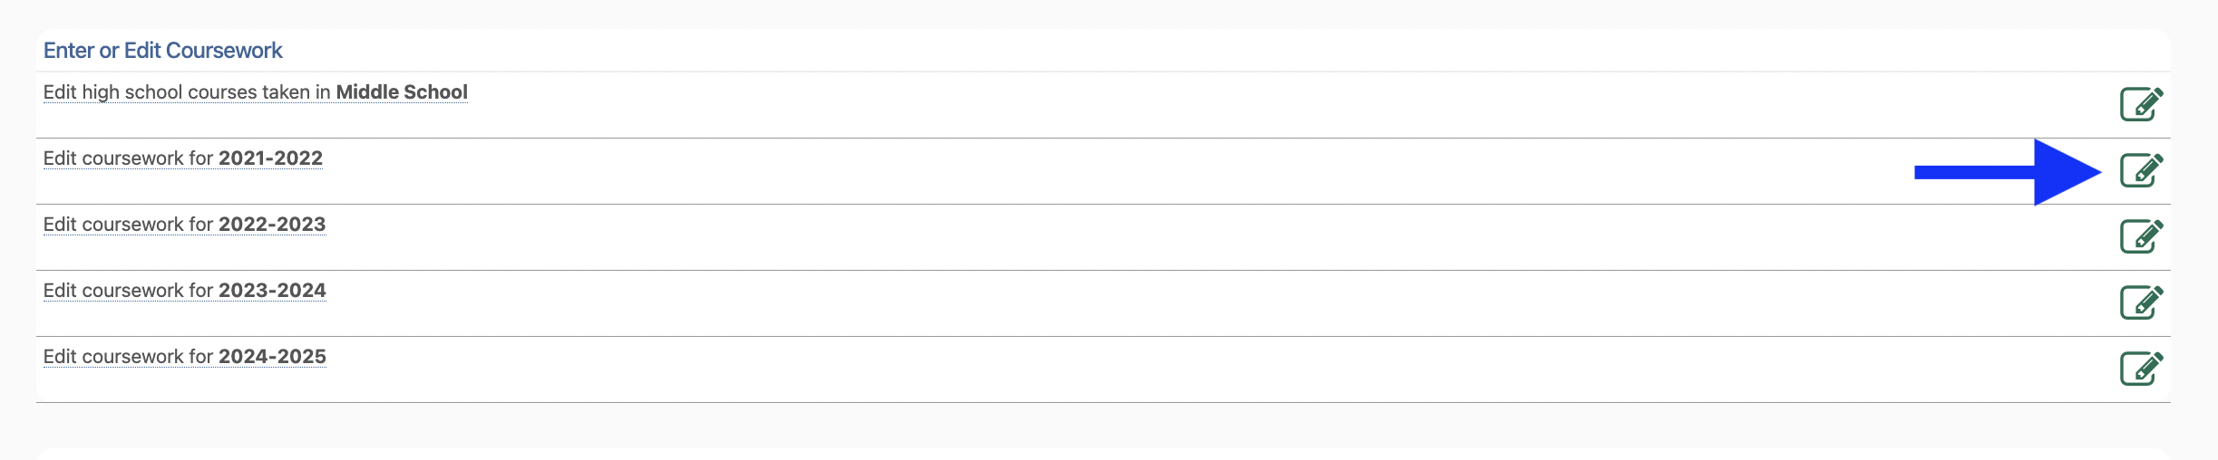This screenshot has height=460, width=2218.
Task: Open the 'Edit coursework for 2023-2024' link
Action: [127, 291]
